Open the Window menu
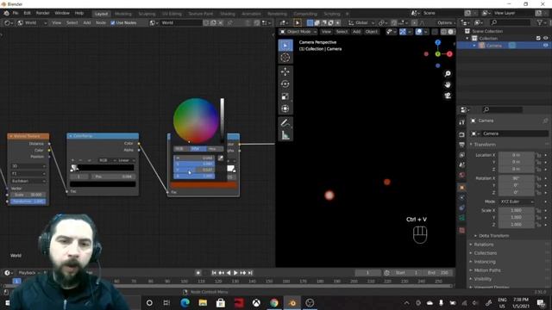The height and width of the screenshot is (310, 552). click(x=62, y=13)
